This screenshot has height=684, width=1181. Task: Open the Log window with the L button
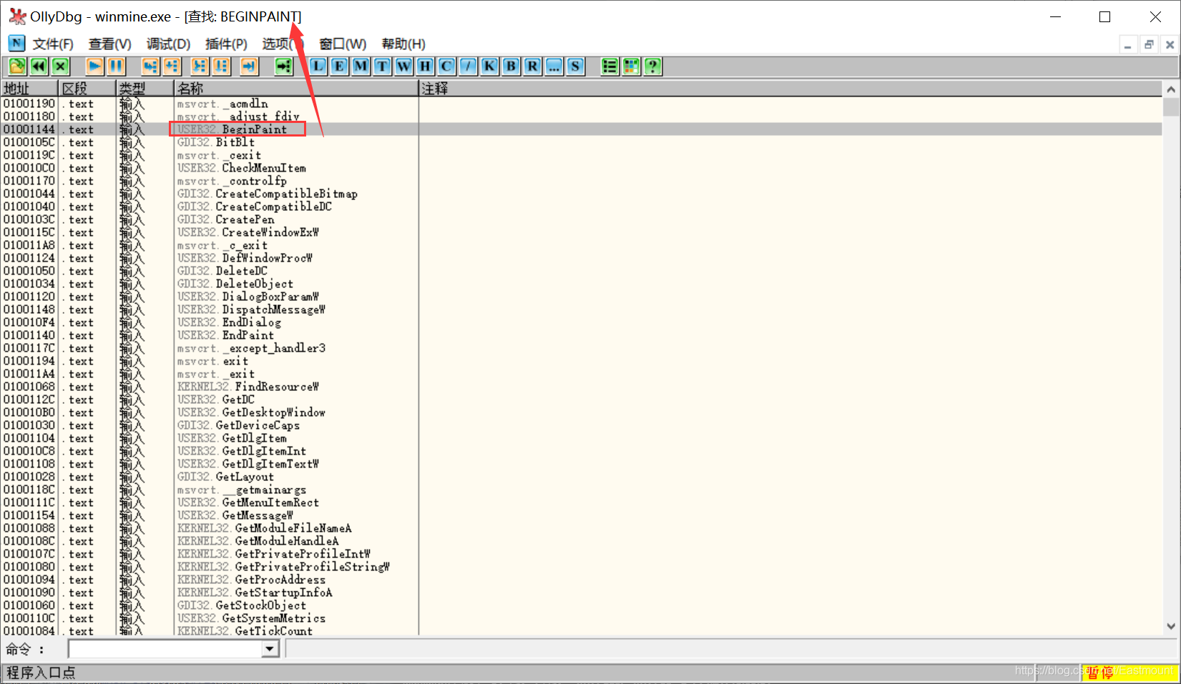318,66
